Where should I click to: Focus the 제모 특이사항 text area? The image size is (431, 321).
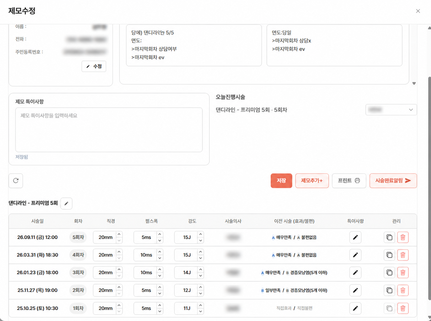109,130
